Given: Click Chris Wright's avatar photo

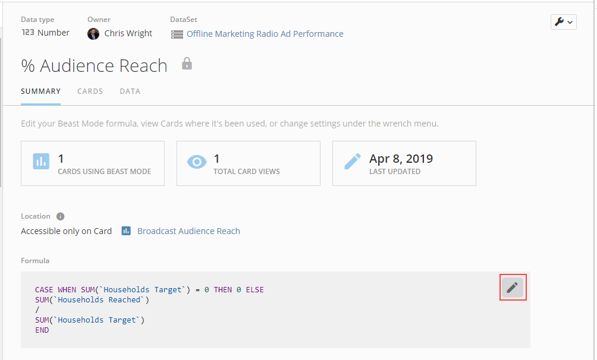Looking at the screenshot, I should [x=93, y=34].
